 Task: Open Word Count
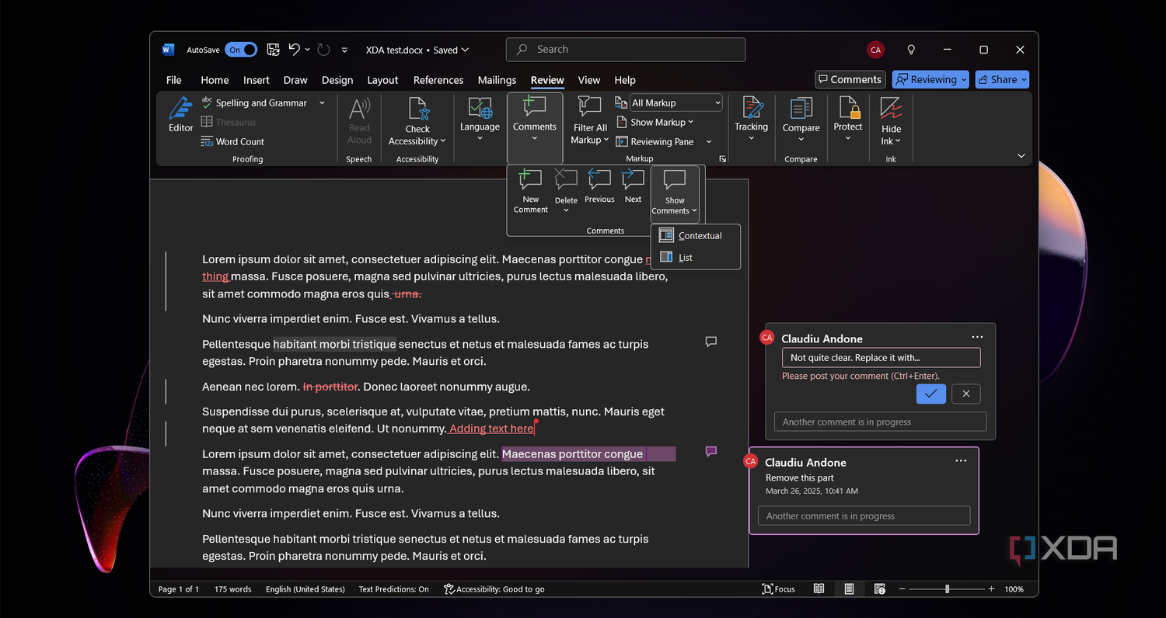point(232,141)
